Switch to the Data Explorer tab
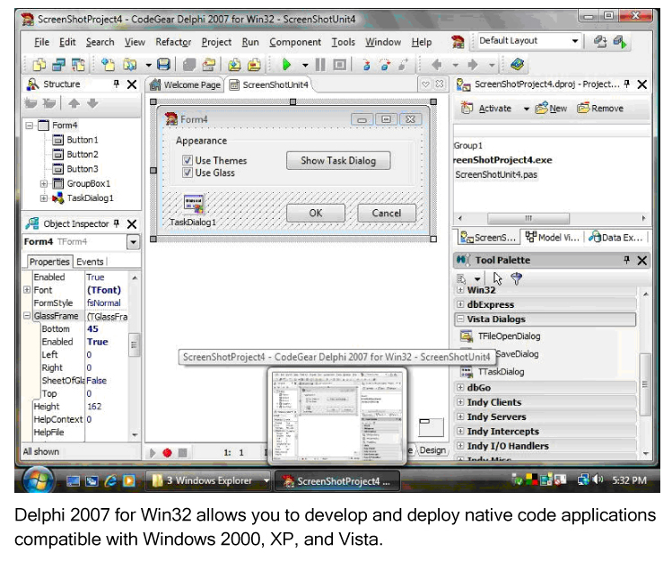 point(615,237)
